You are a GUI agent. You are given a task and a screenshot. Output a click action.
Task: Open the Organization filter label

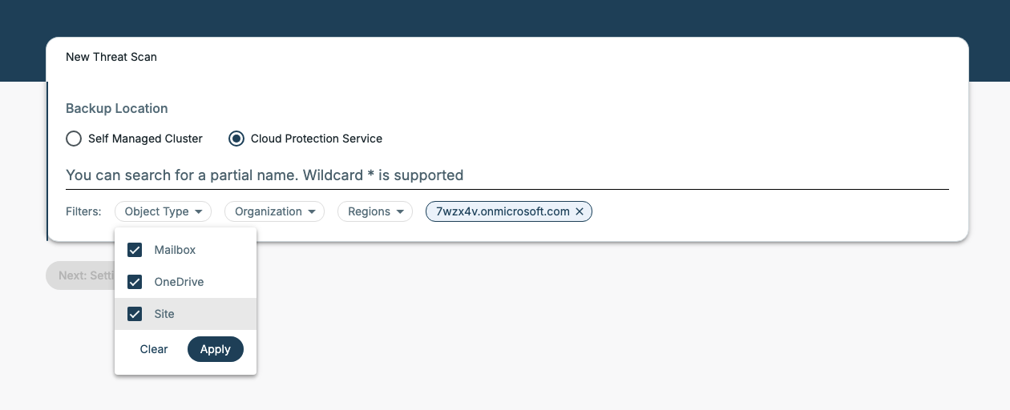point(268,211)
